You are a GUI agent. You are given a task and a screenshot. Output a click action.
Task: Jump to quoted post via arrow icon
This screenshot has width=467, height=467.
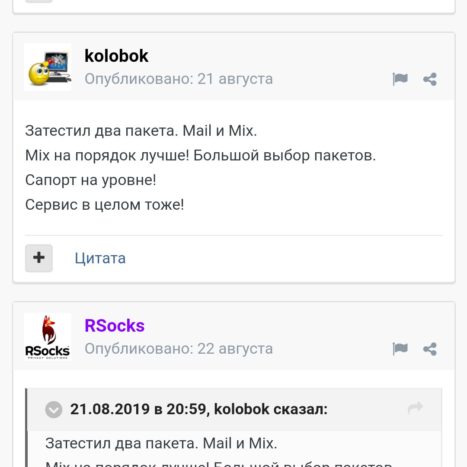pyautogui.click(x=415, y=408)
